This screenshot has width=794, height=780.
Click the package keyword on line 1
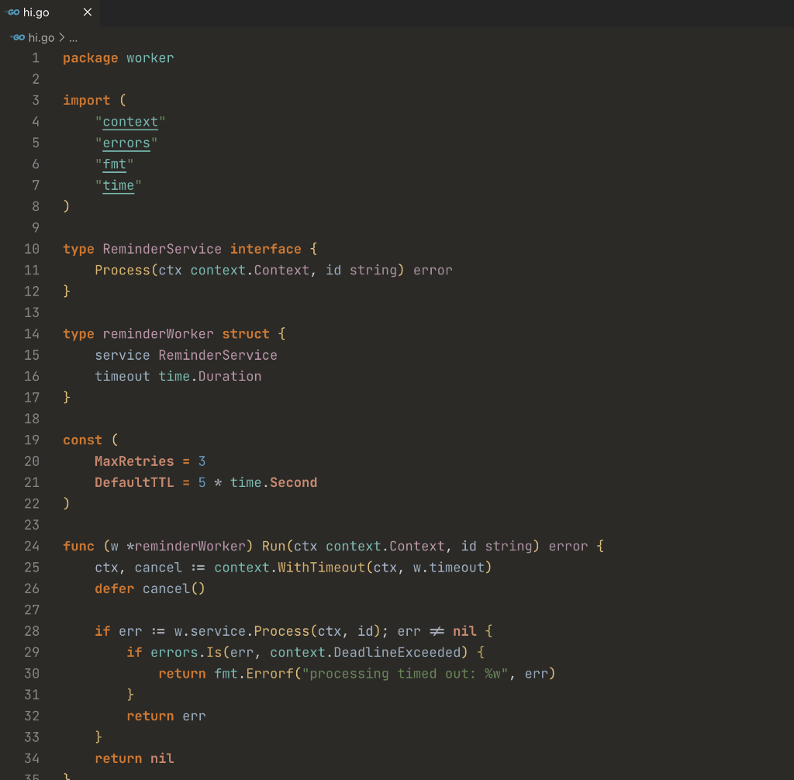tap(90, 57)
